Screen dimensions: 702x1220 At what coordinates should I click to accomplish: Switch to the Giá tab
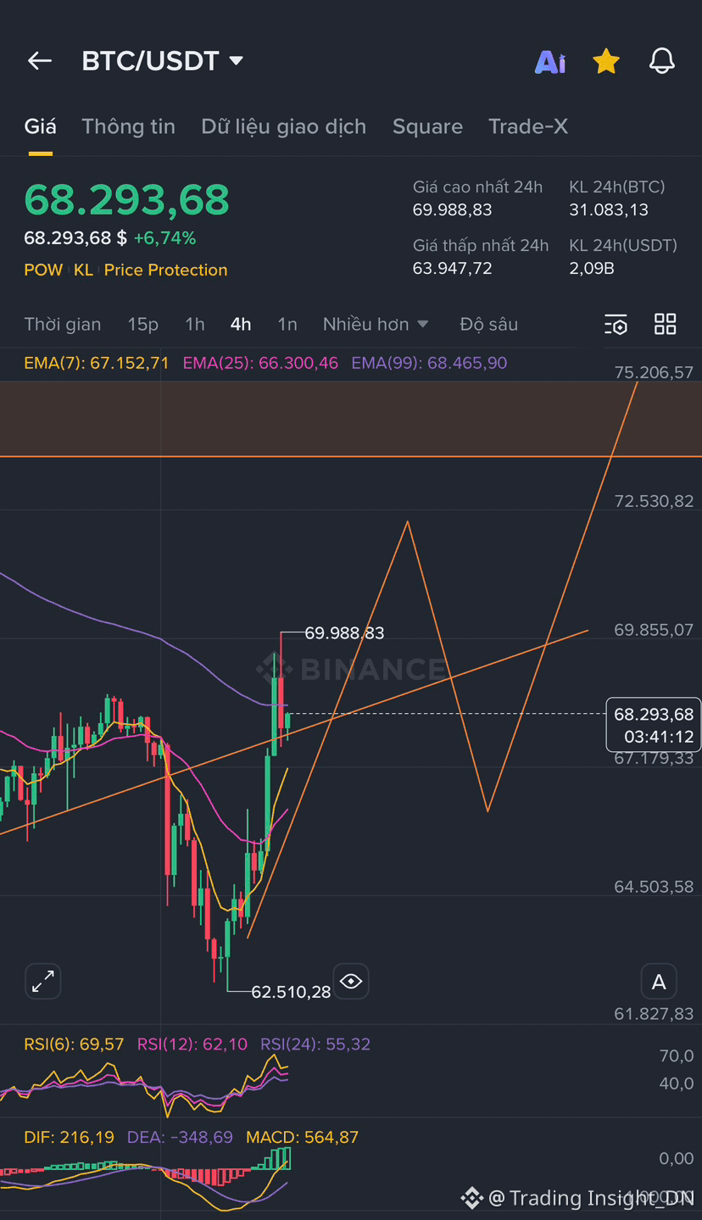pos(40,126)
